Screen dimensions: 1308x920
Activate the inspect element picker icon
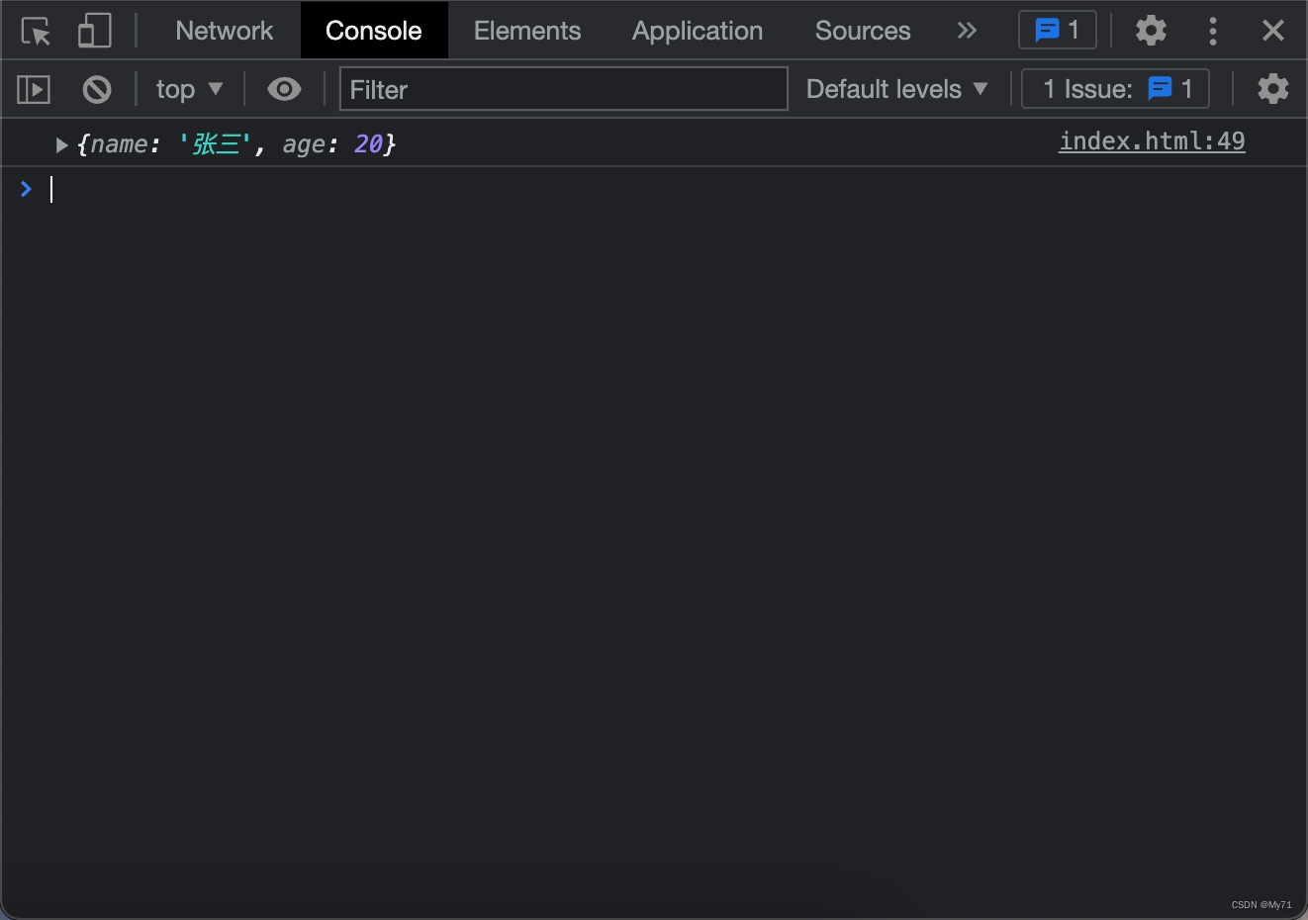[x=36, y=32]
